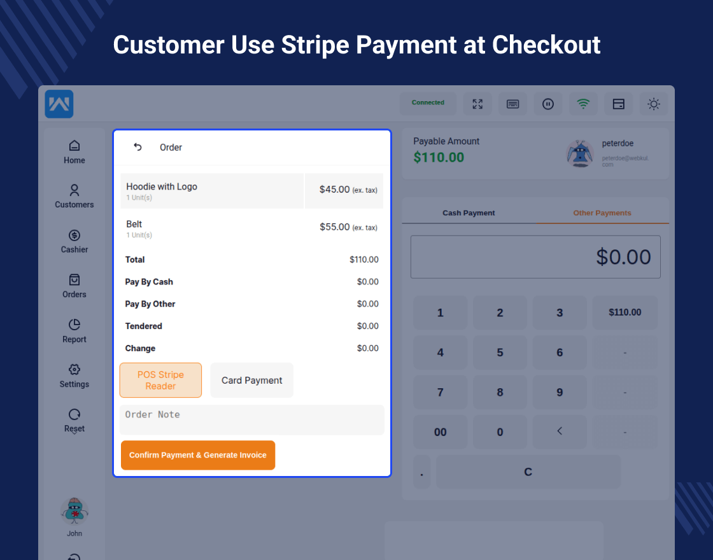Click the pause (hold order) icon
This screenshot has height=560, width=713.
pos(548,104)
